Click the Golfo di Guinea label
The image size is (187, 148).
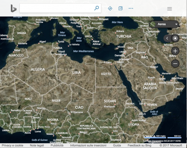[x=40, y=140]
